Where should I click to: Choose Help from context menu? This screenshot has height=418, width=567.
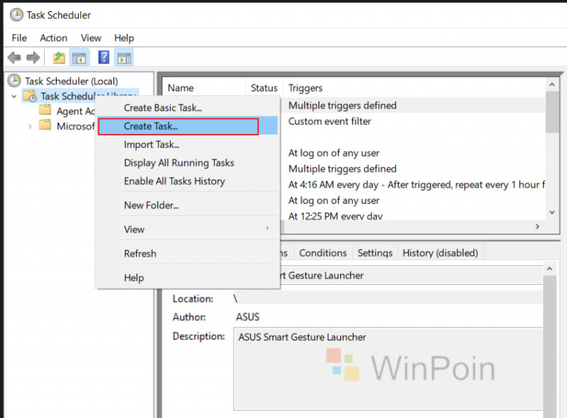tap(188, 278)
